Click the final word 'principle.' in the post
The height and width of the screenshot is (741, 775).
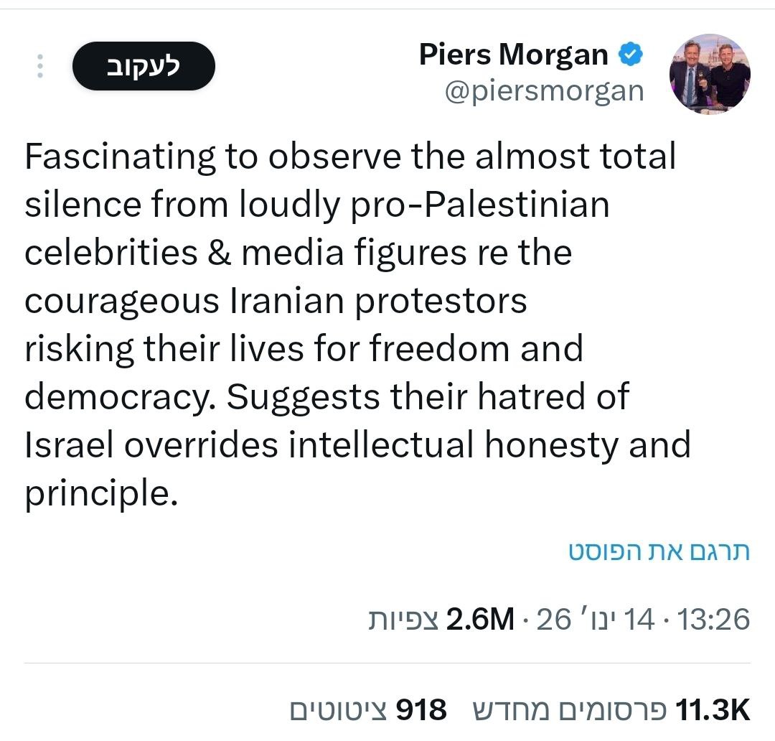[x=100, y=493]
